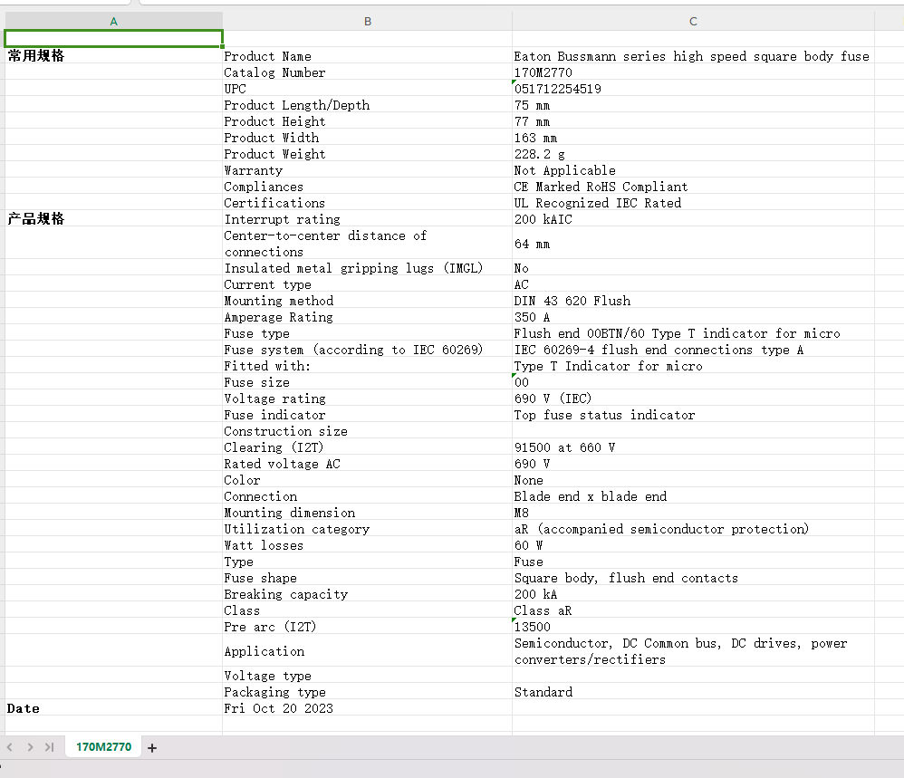Select the '75 mm' value
The height and width of the screenshot is (778, 904).
693,104
